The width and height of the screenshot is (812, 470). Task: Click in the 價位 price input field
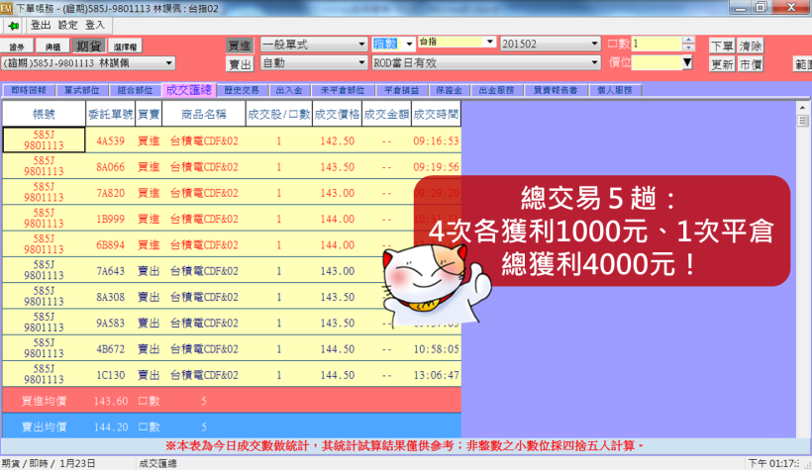[657, 63]
